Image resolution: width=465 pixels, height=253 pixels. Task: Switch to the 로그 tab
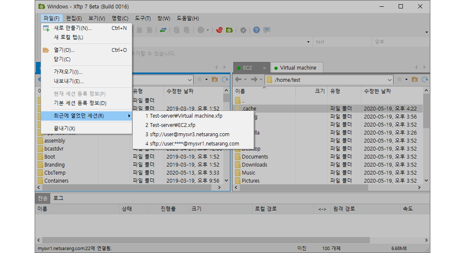(x=58, y=198)
